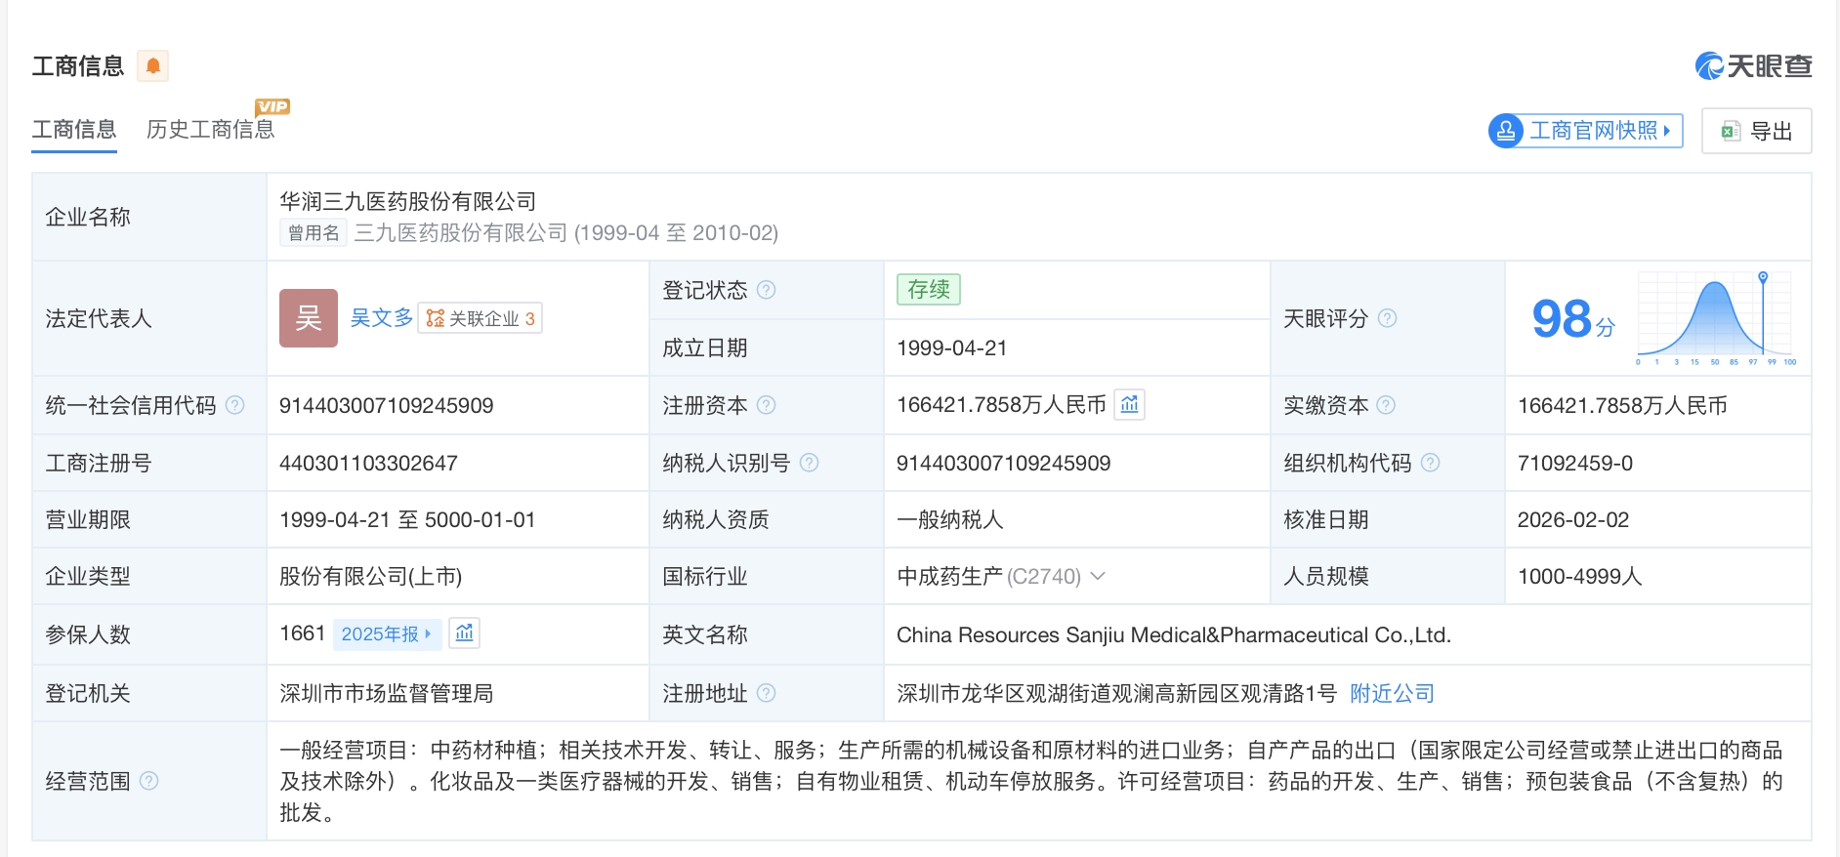Click the 关联企业 network icon
Viewport: 1840px width, 857px height.
point(436,318)
